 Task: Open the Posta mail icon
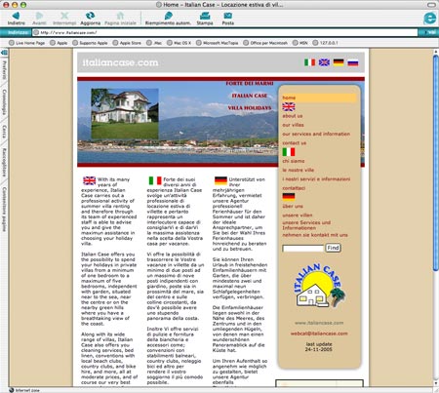pos(227,19)
